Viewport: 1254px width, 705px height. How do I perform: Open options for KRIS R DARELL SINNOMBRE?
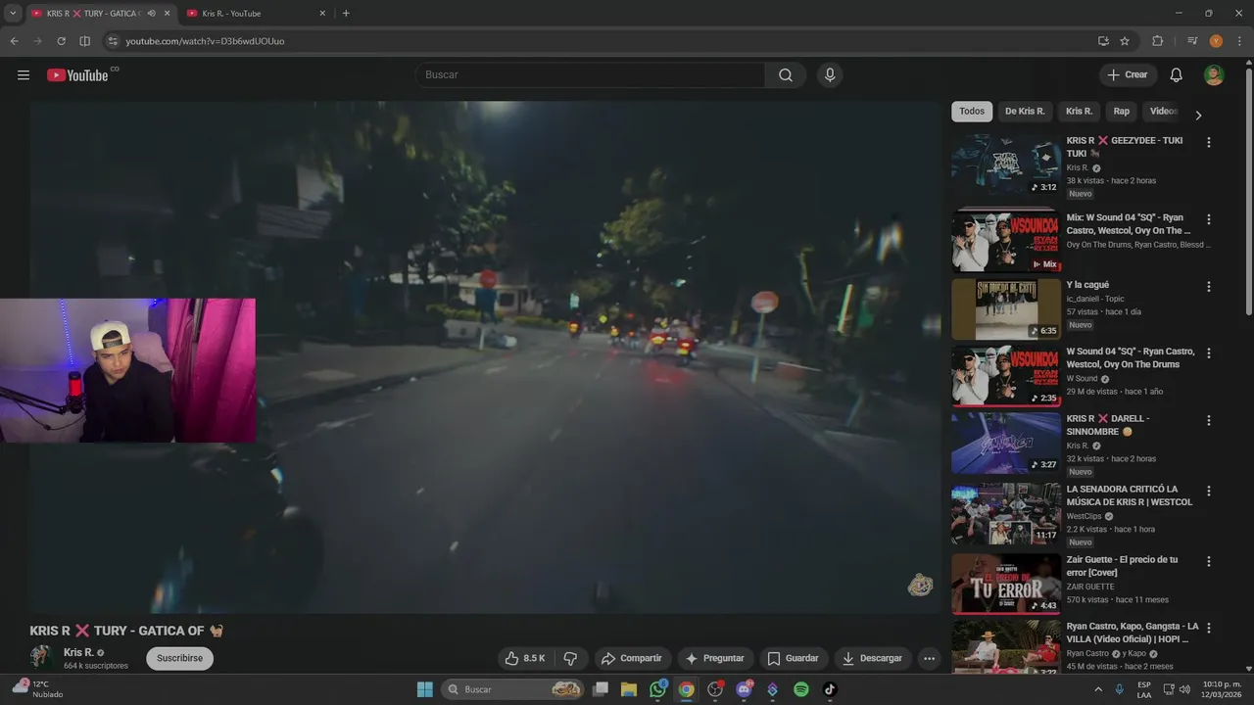click(x=1208, y=420)
